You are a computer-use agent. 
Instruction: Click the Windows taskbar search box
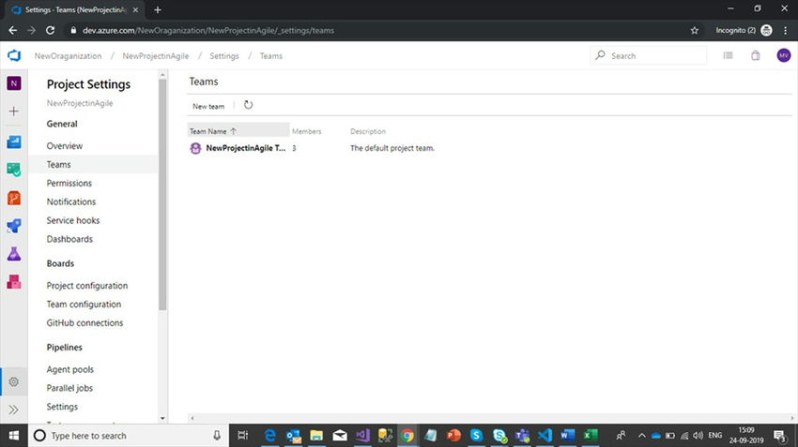[x=129, y=436]
